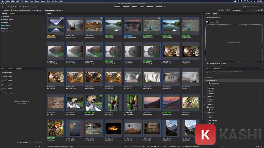This screenshot has height=148, width=264.
Task: Click minus to shrink thumbnails
Action: click(126, 146)
